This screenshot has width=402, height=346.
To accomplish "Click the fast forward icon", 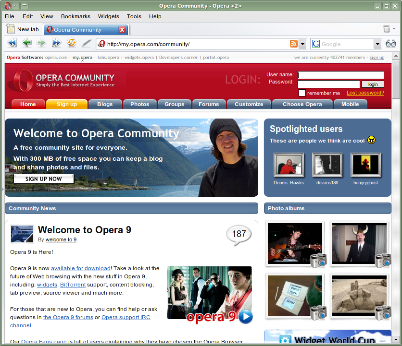I will (56, 43).
